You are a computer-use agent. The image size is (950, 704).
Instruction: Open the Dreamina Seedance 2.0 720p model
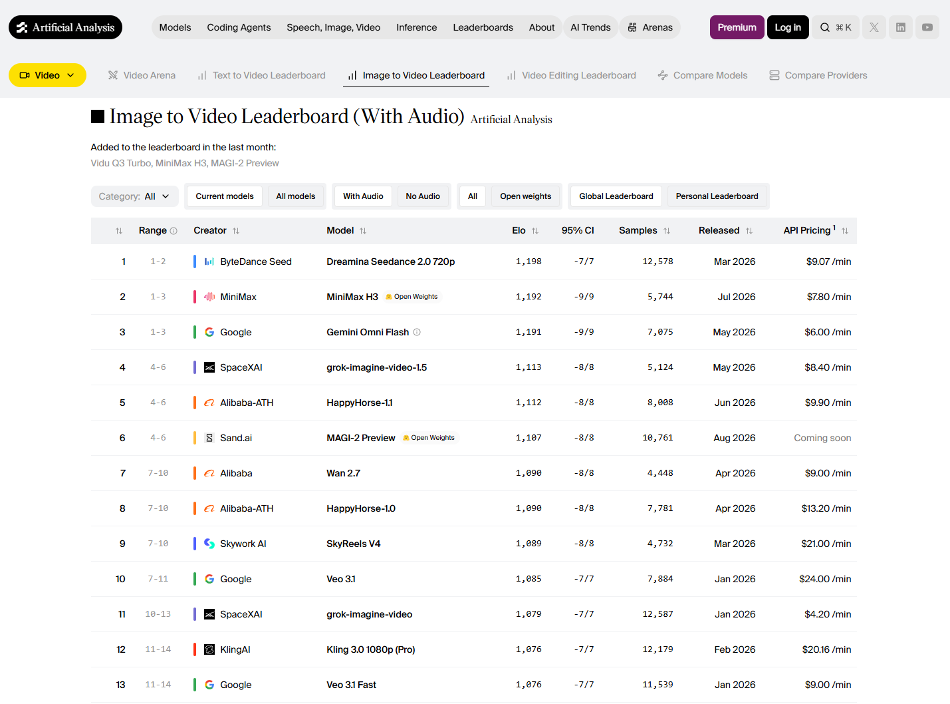pos(391,262)
